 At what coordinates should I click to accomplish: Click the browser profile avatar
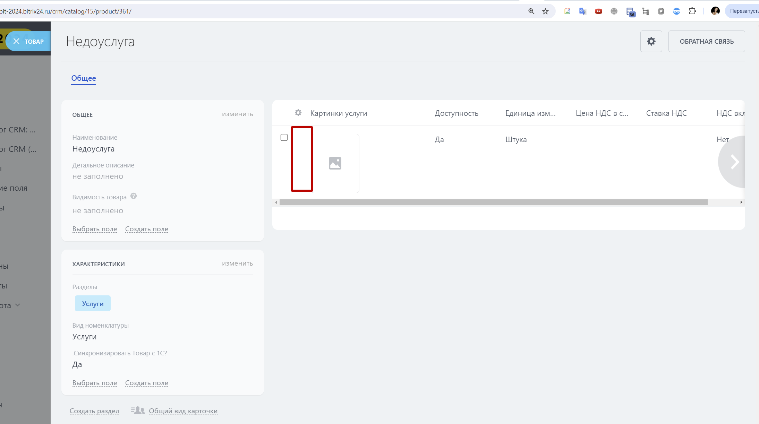[715, 11]
